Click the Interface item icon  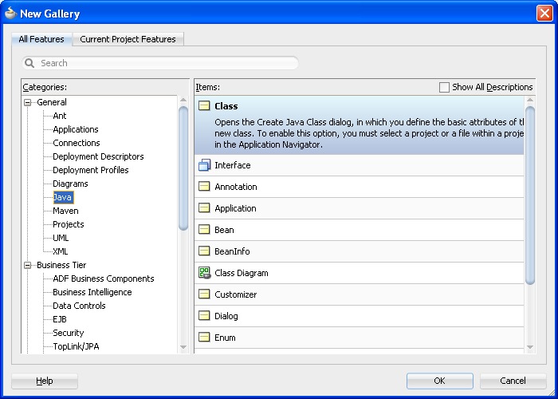pos(204,165)
